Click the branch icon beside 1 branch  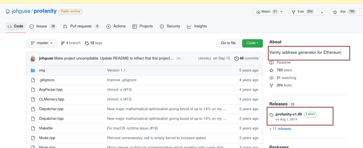(63, 43)
